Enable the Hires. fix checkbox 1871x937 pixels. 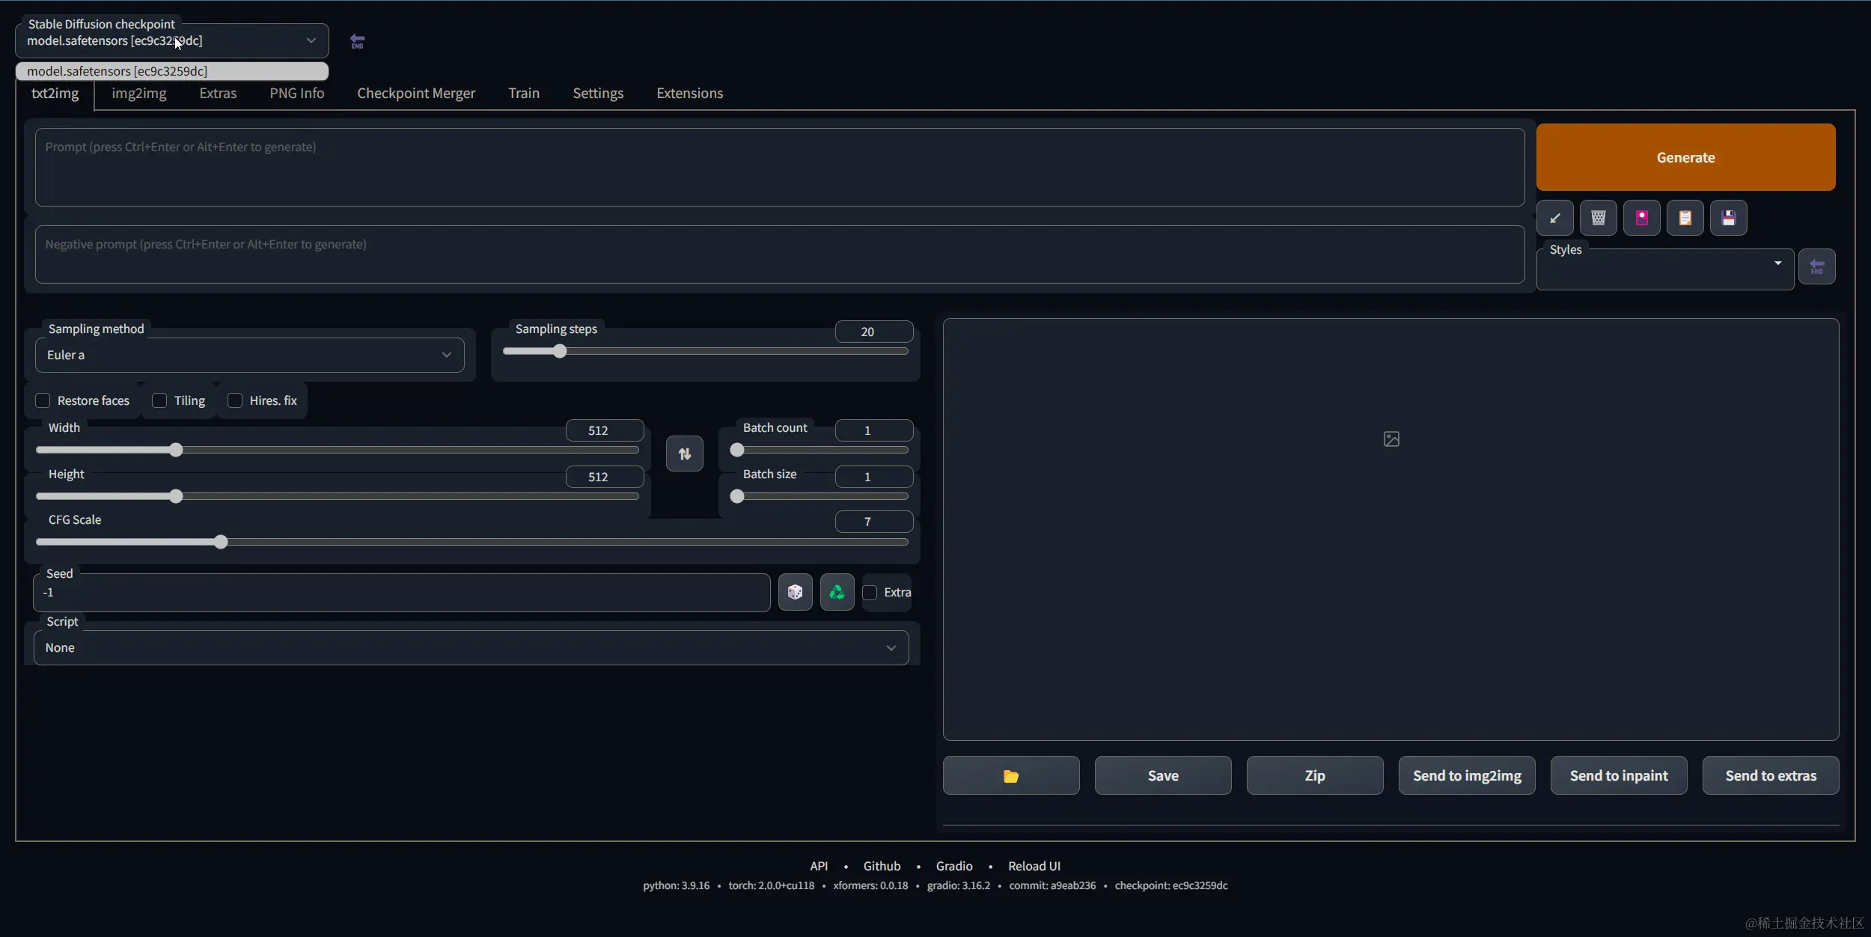coord(235,400)
